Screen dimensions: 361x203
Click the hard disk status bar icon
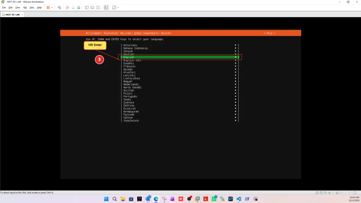(x=317, y=193)
